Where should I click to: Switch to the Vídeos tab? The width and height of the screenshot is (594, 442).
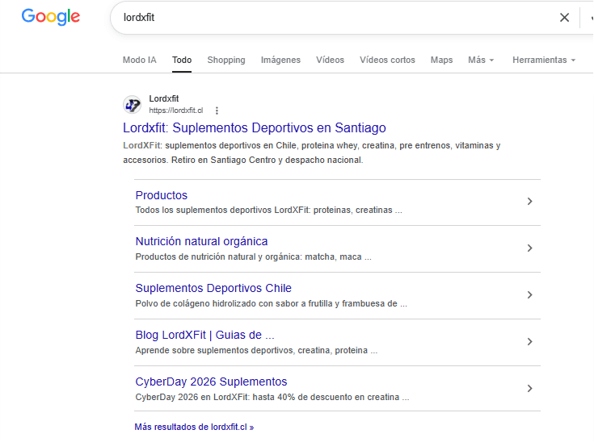point(330,60)
